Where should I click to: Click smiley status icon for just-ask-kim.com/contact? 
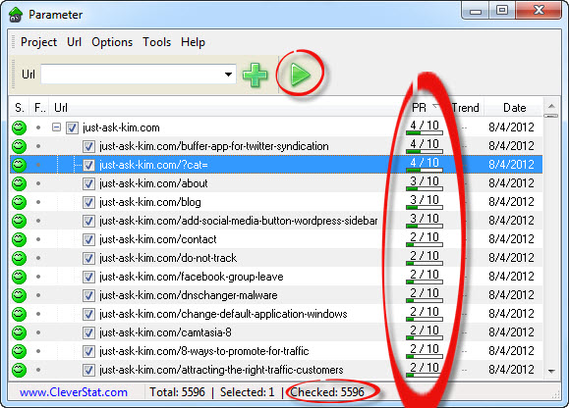20,239
